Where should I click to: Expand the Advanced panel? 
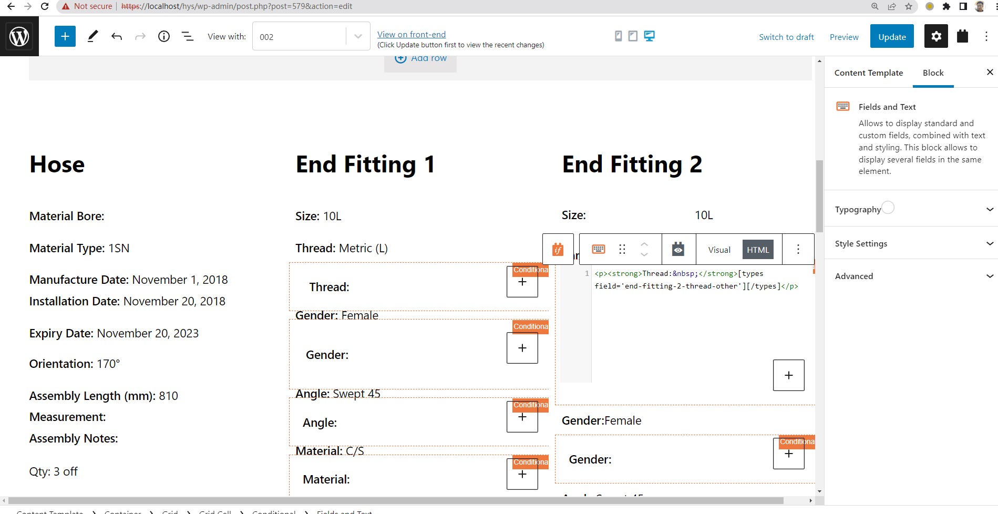pyautogui.click(x=911, y=276)
